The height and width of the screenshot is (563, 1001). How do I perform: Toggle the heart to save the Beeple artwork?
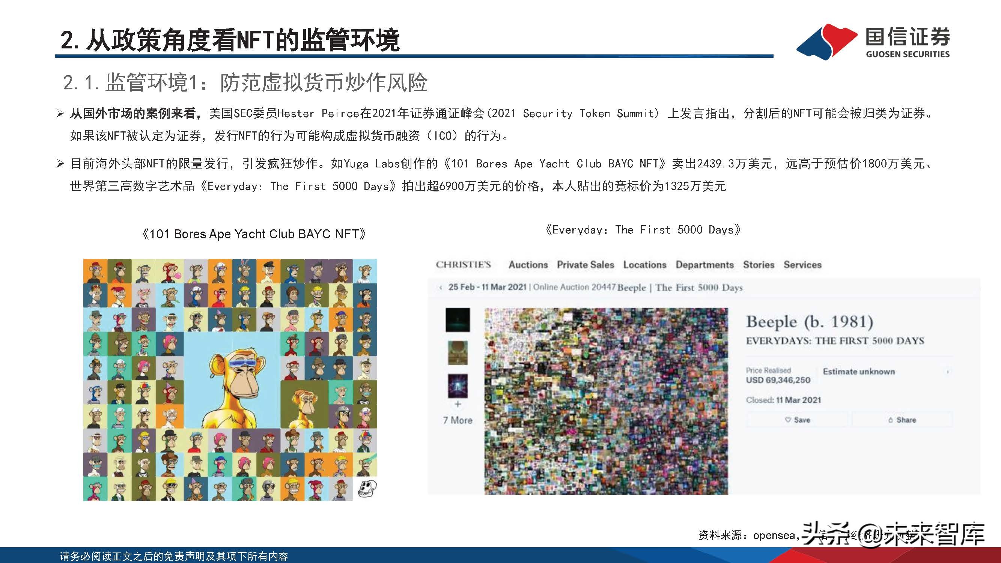point(788,420)
